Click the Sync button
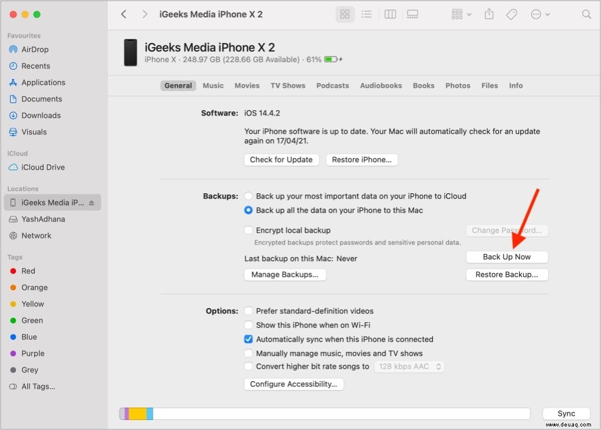Viewport: 601px width, 430px height. coord(566,414)
